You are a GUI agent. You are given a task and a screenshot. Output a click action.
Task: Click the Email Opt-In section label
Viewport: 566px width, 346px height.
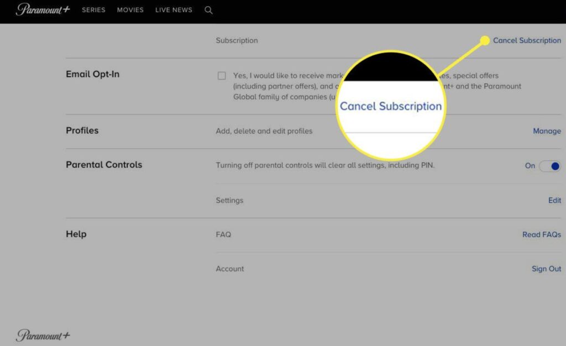click(x=92, y=74)
